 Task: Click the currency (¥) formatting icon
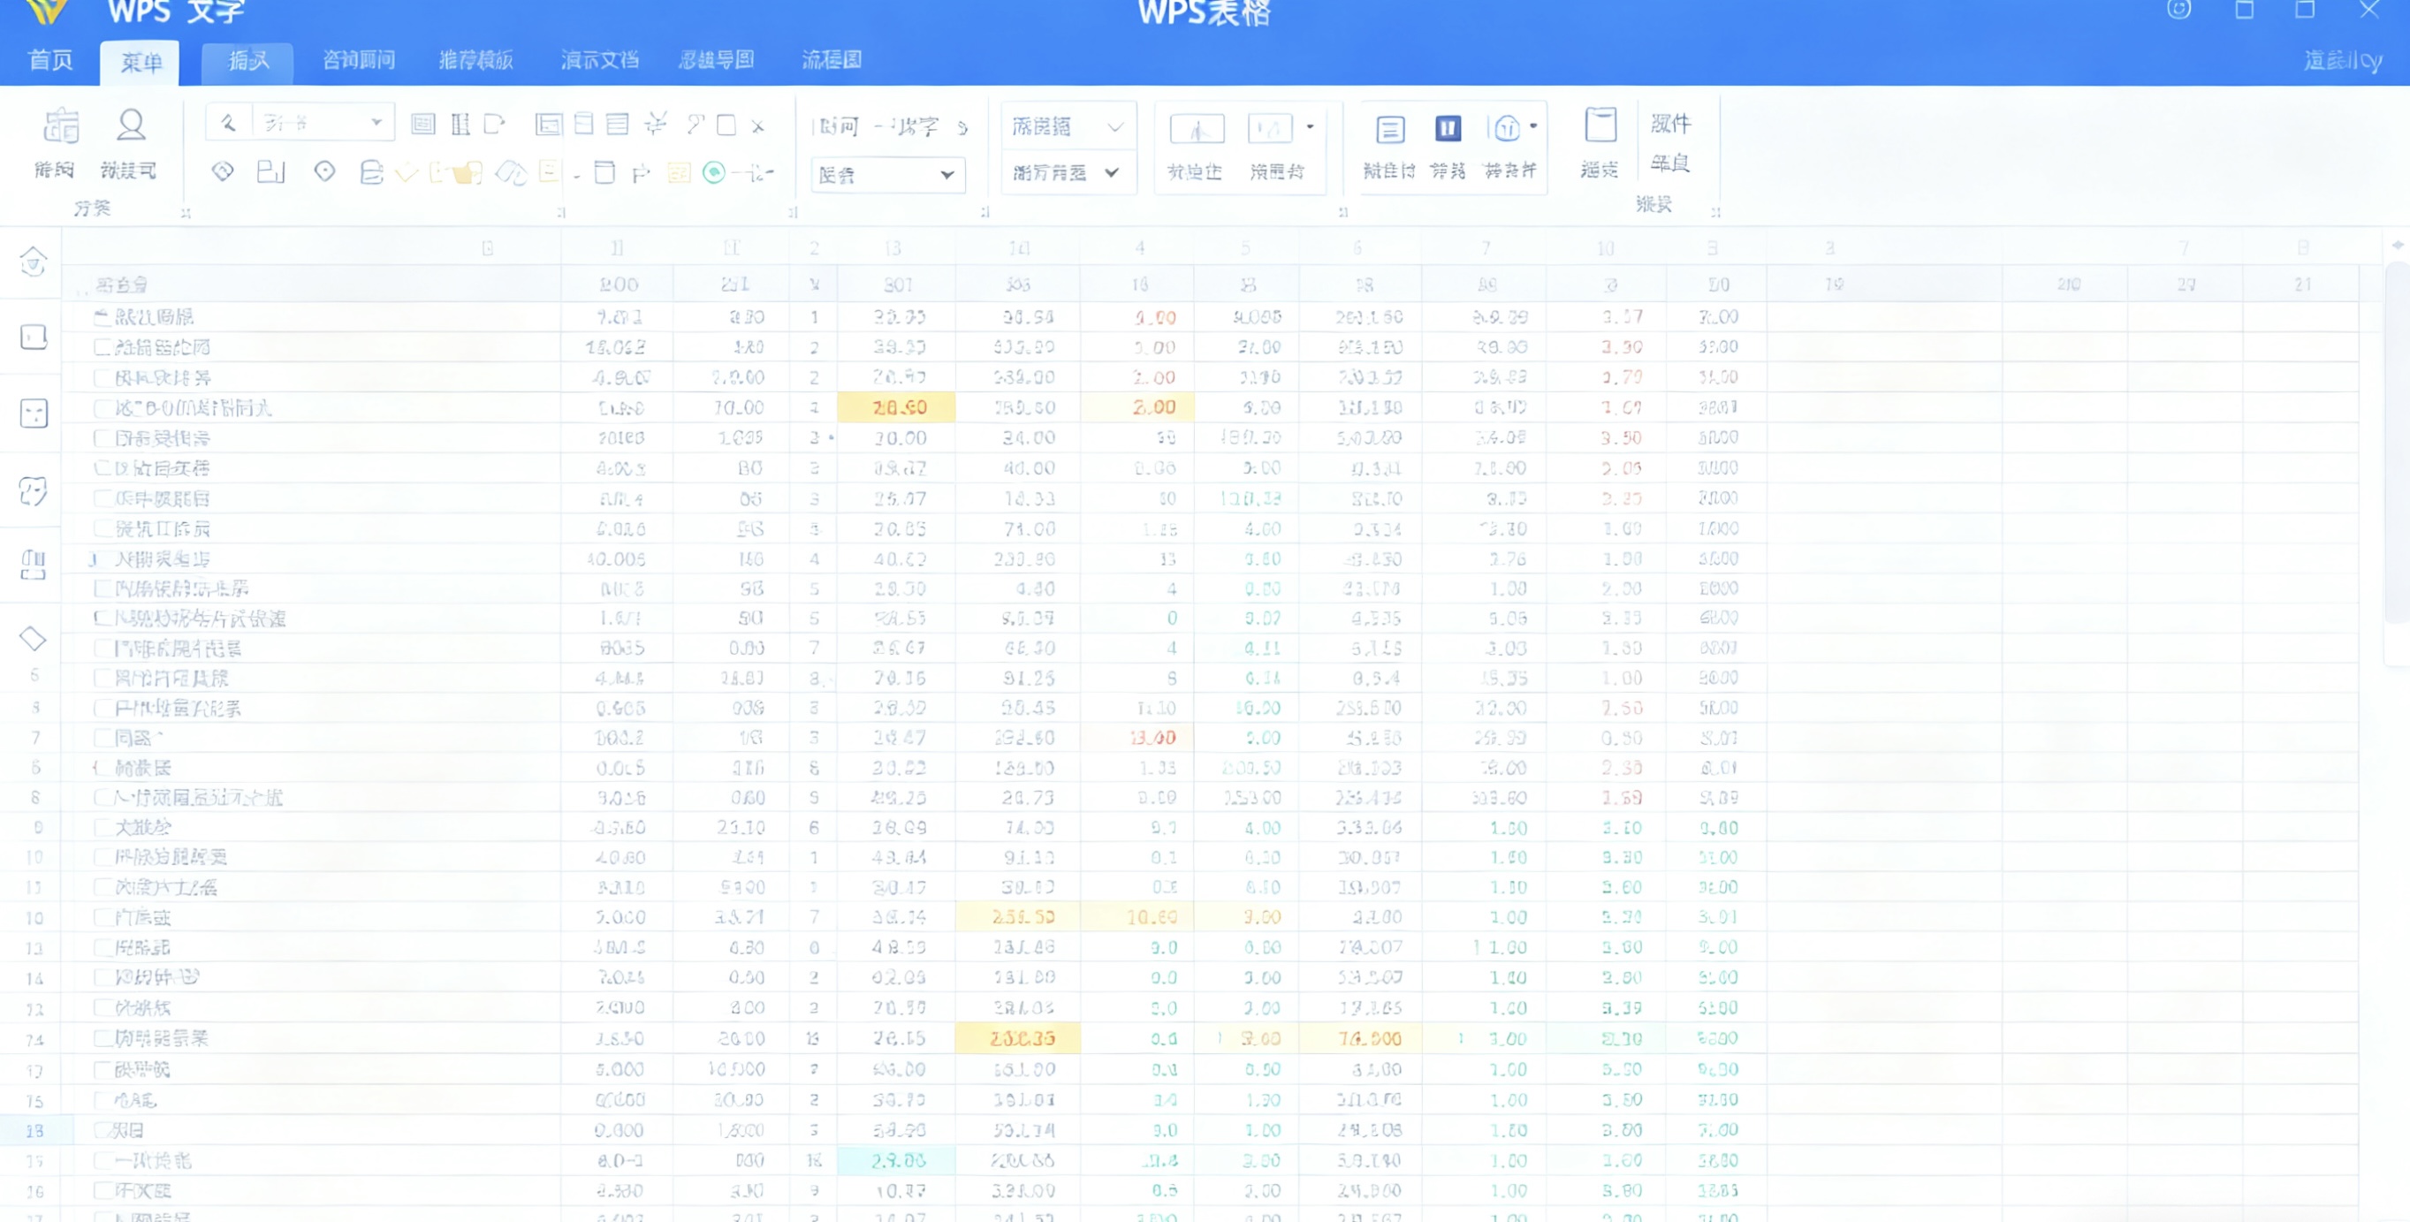pyautogui.click(x=658, y=125)
